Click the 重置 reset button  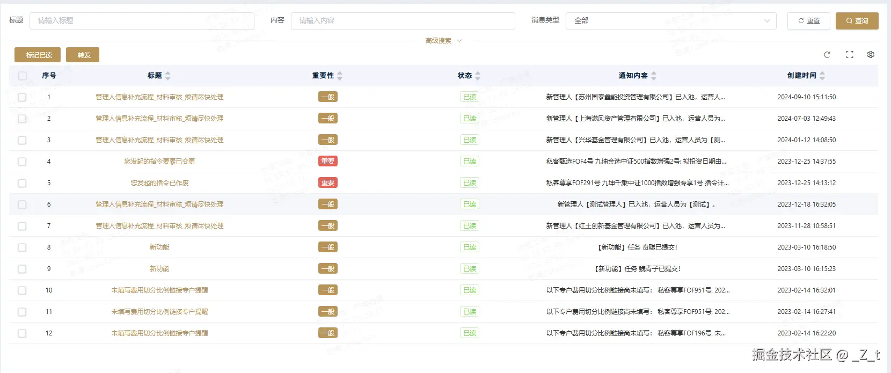click(809, 20)
